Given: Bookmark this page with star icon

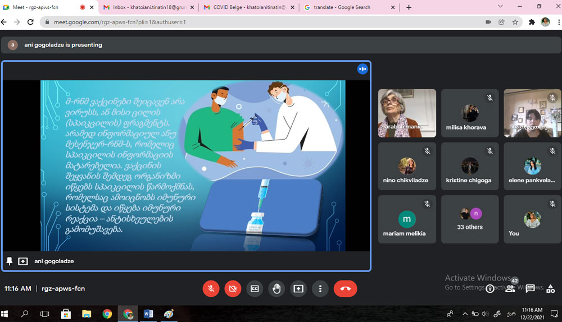Looking at the screenshot, I should [515, 22].
